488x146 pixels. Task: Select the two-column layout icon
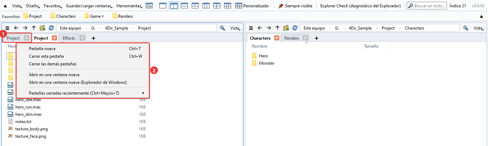(x=174, y=6)
